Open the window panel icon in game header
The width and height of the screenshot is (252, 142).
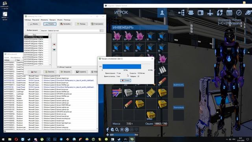click(x=200, y=13)
